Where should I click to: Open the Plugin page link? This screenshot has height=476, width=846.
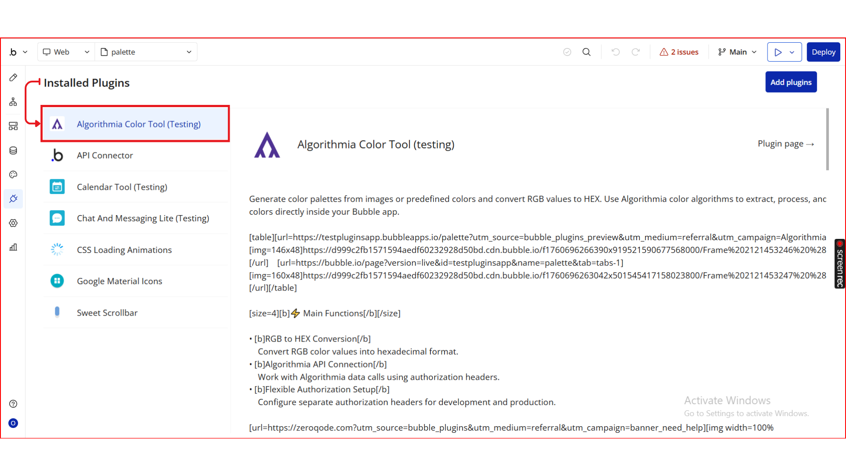[x=785, y=144]
